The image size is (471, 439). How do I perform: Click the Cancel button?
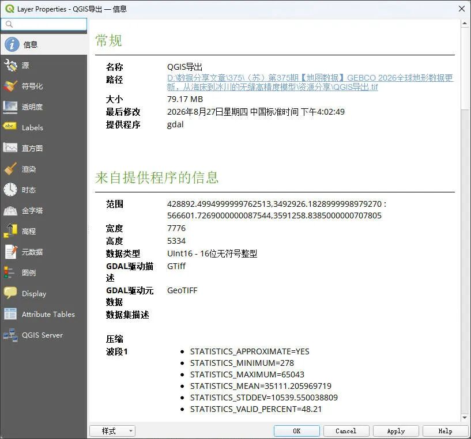(x=346, y=431)
